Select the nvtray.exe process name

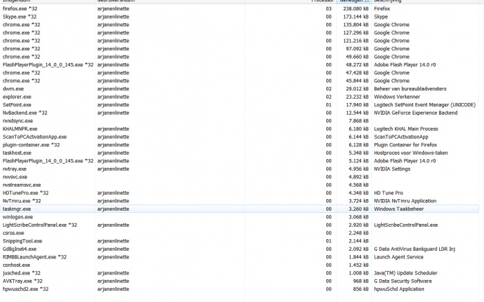click(x=15, y=169)
